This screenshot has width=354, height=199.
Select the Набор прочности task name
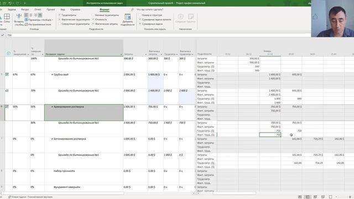tap(64, 171)
